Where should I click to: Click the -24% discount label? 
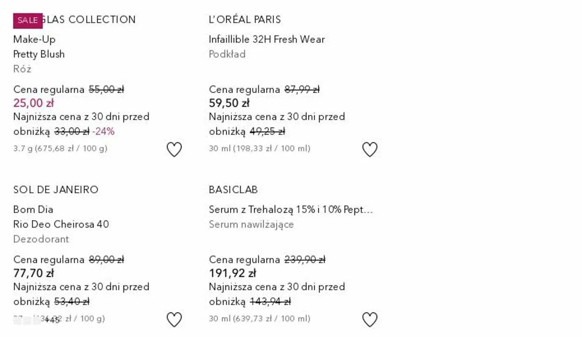(x=103, y=132)
